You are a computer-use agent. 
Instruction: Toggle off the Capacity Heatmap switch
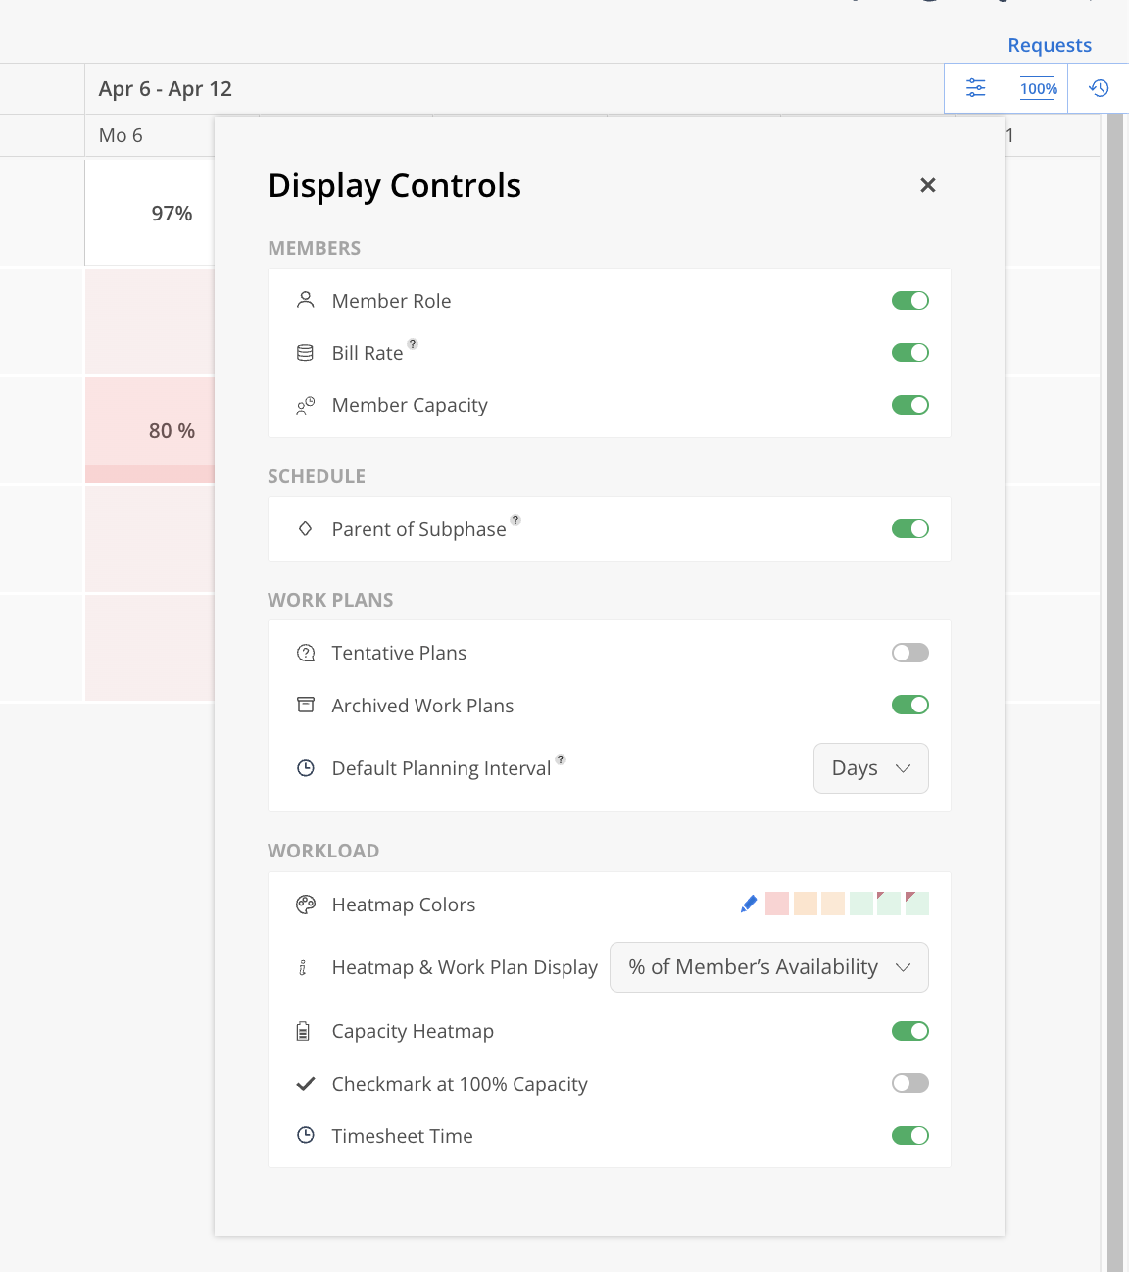909,1031
